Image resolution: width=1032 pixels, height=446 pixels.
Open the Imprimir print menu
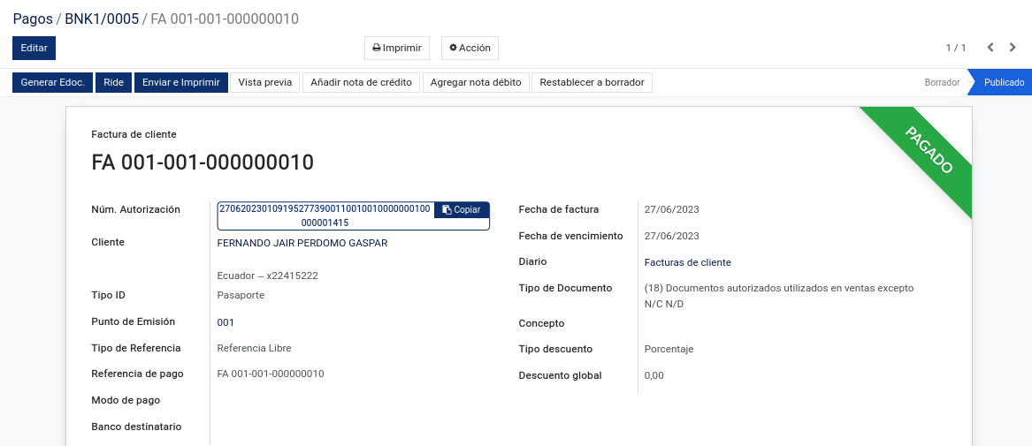[x=397, y=48]
